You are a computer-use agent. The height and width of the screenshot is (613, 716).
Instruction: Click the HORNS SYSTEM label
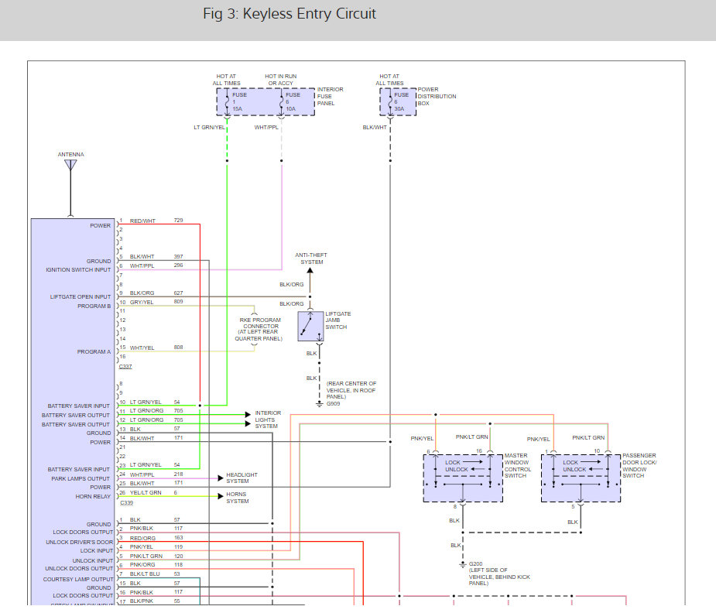(x=238, y=498)
